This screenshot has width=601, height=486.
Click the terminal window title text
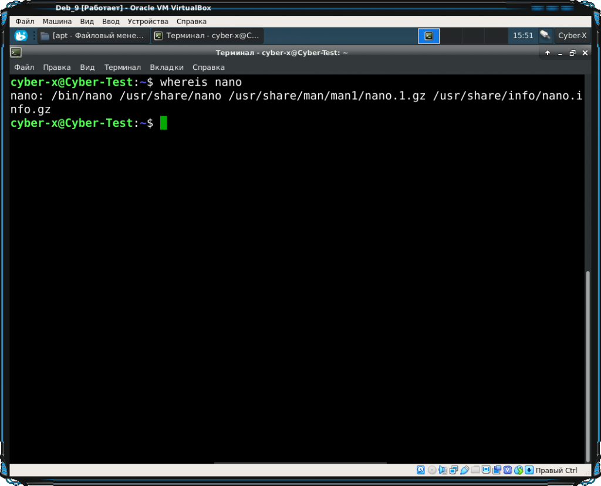282,52
